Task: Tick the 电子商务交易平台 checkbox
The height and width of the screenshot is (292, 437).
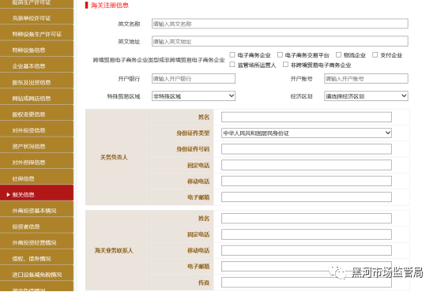Action: click(x=280, y=54)
